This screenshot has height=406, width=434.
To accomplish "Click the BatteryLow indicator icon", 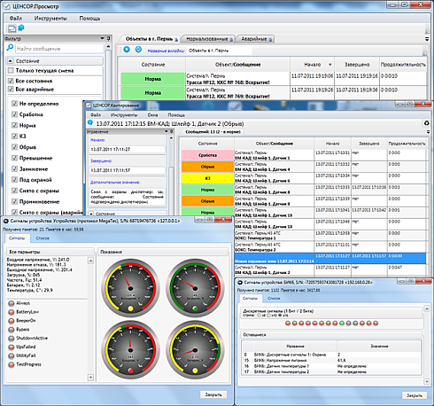I will [x=12, y=312].
